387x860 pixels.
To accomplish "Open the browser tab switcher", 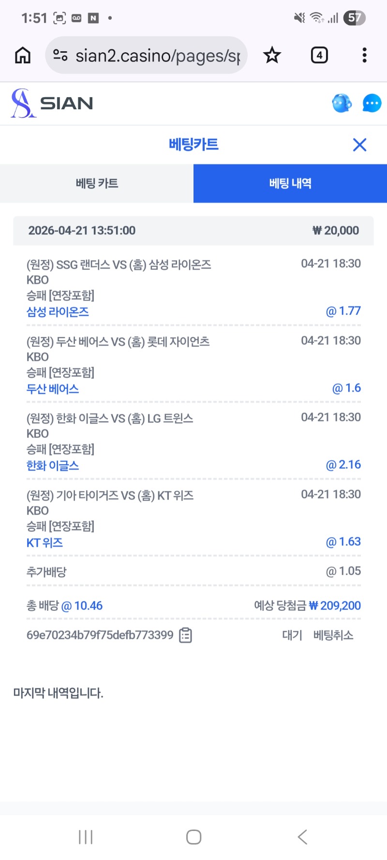I will tap(319, 56).
